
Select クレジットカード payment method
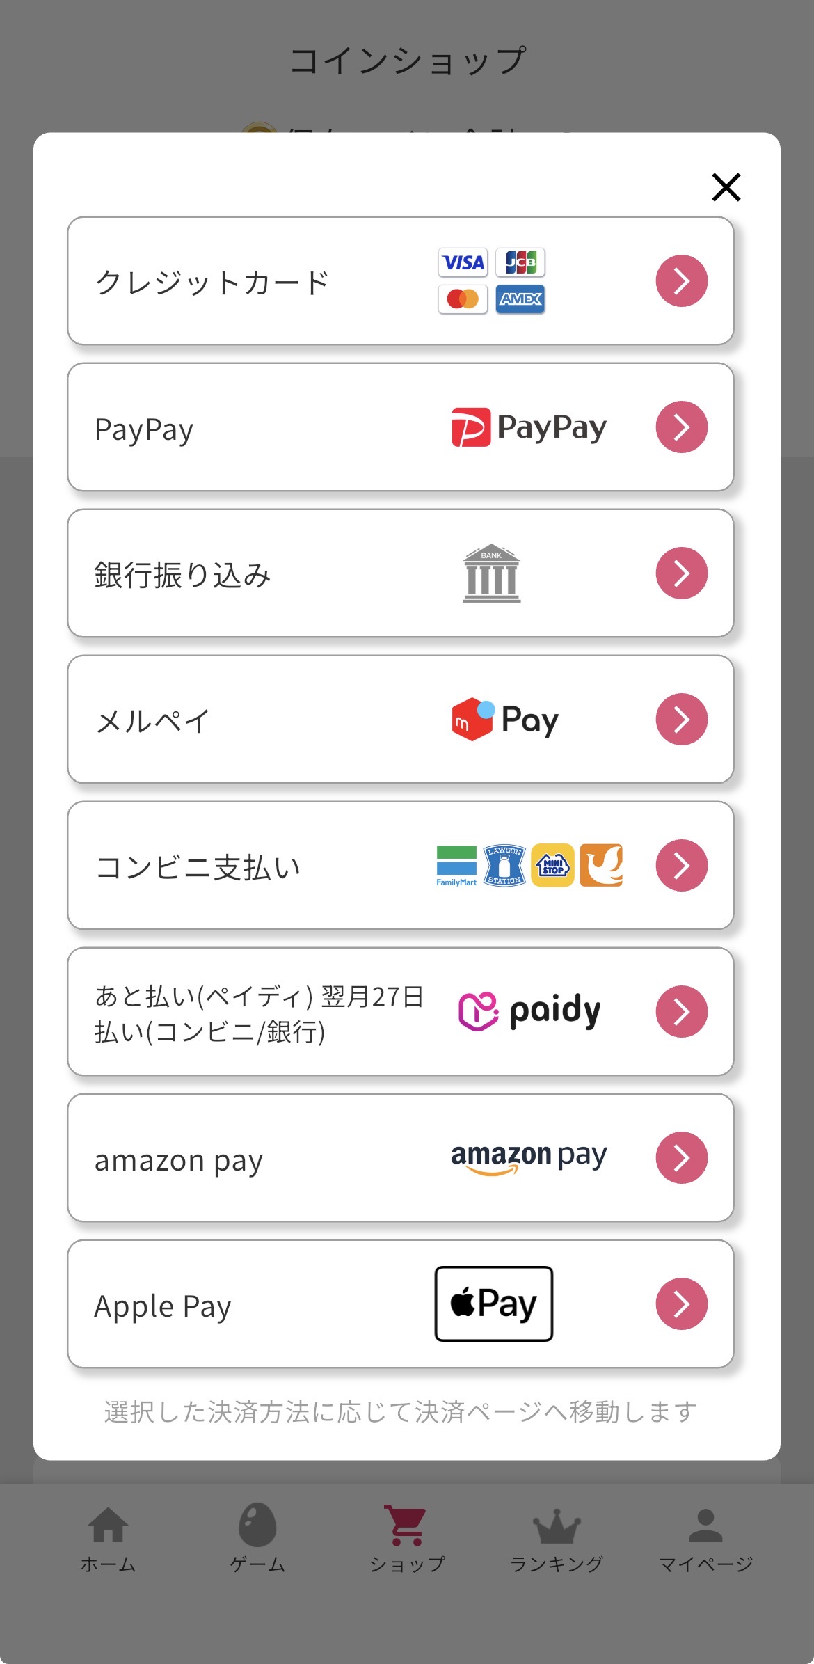click(x=212, y=282)
